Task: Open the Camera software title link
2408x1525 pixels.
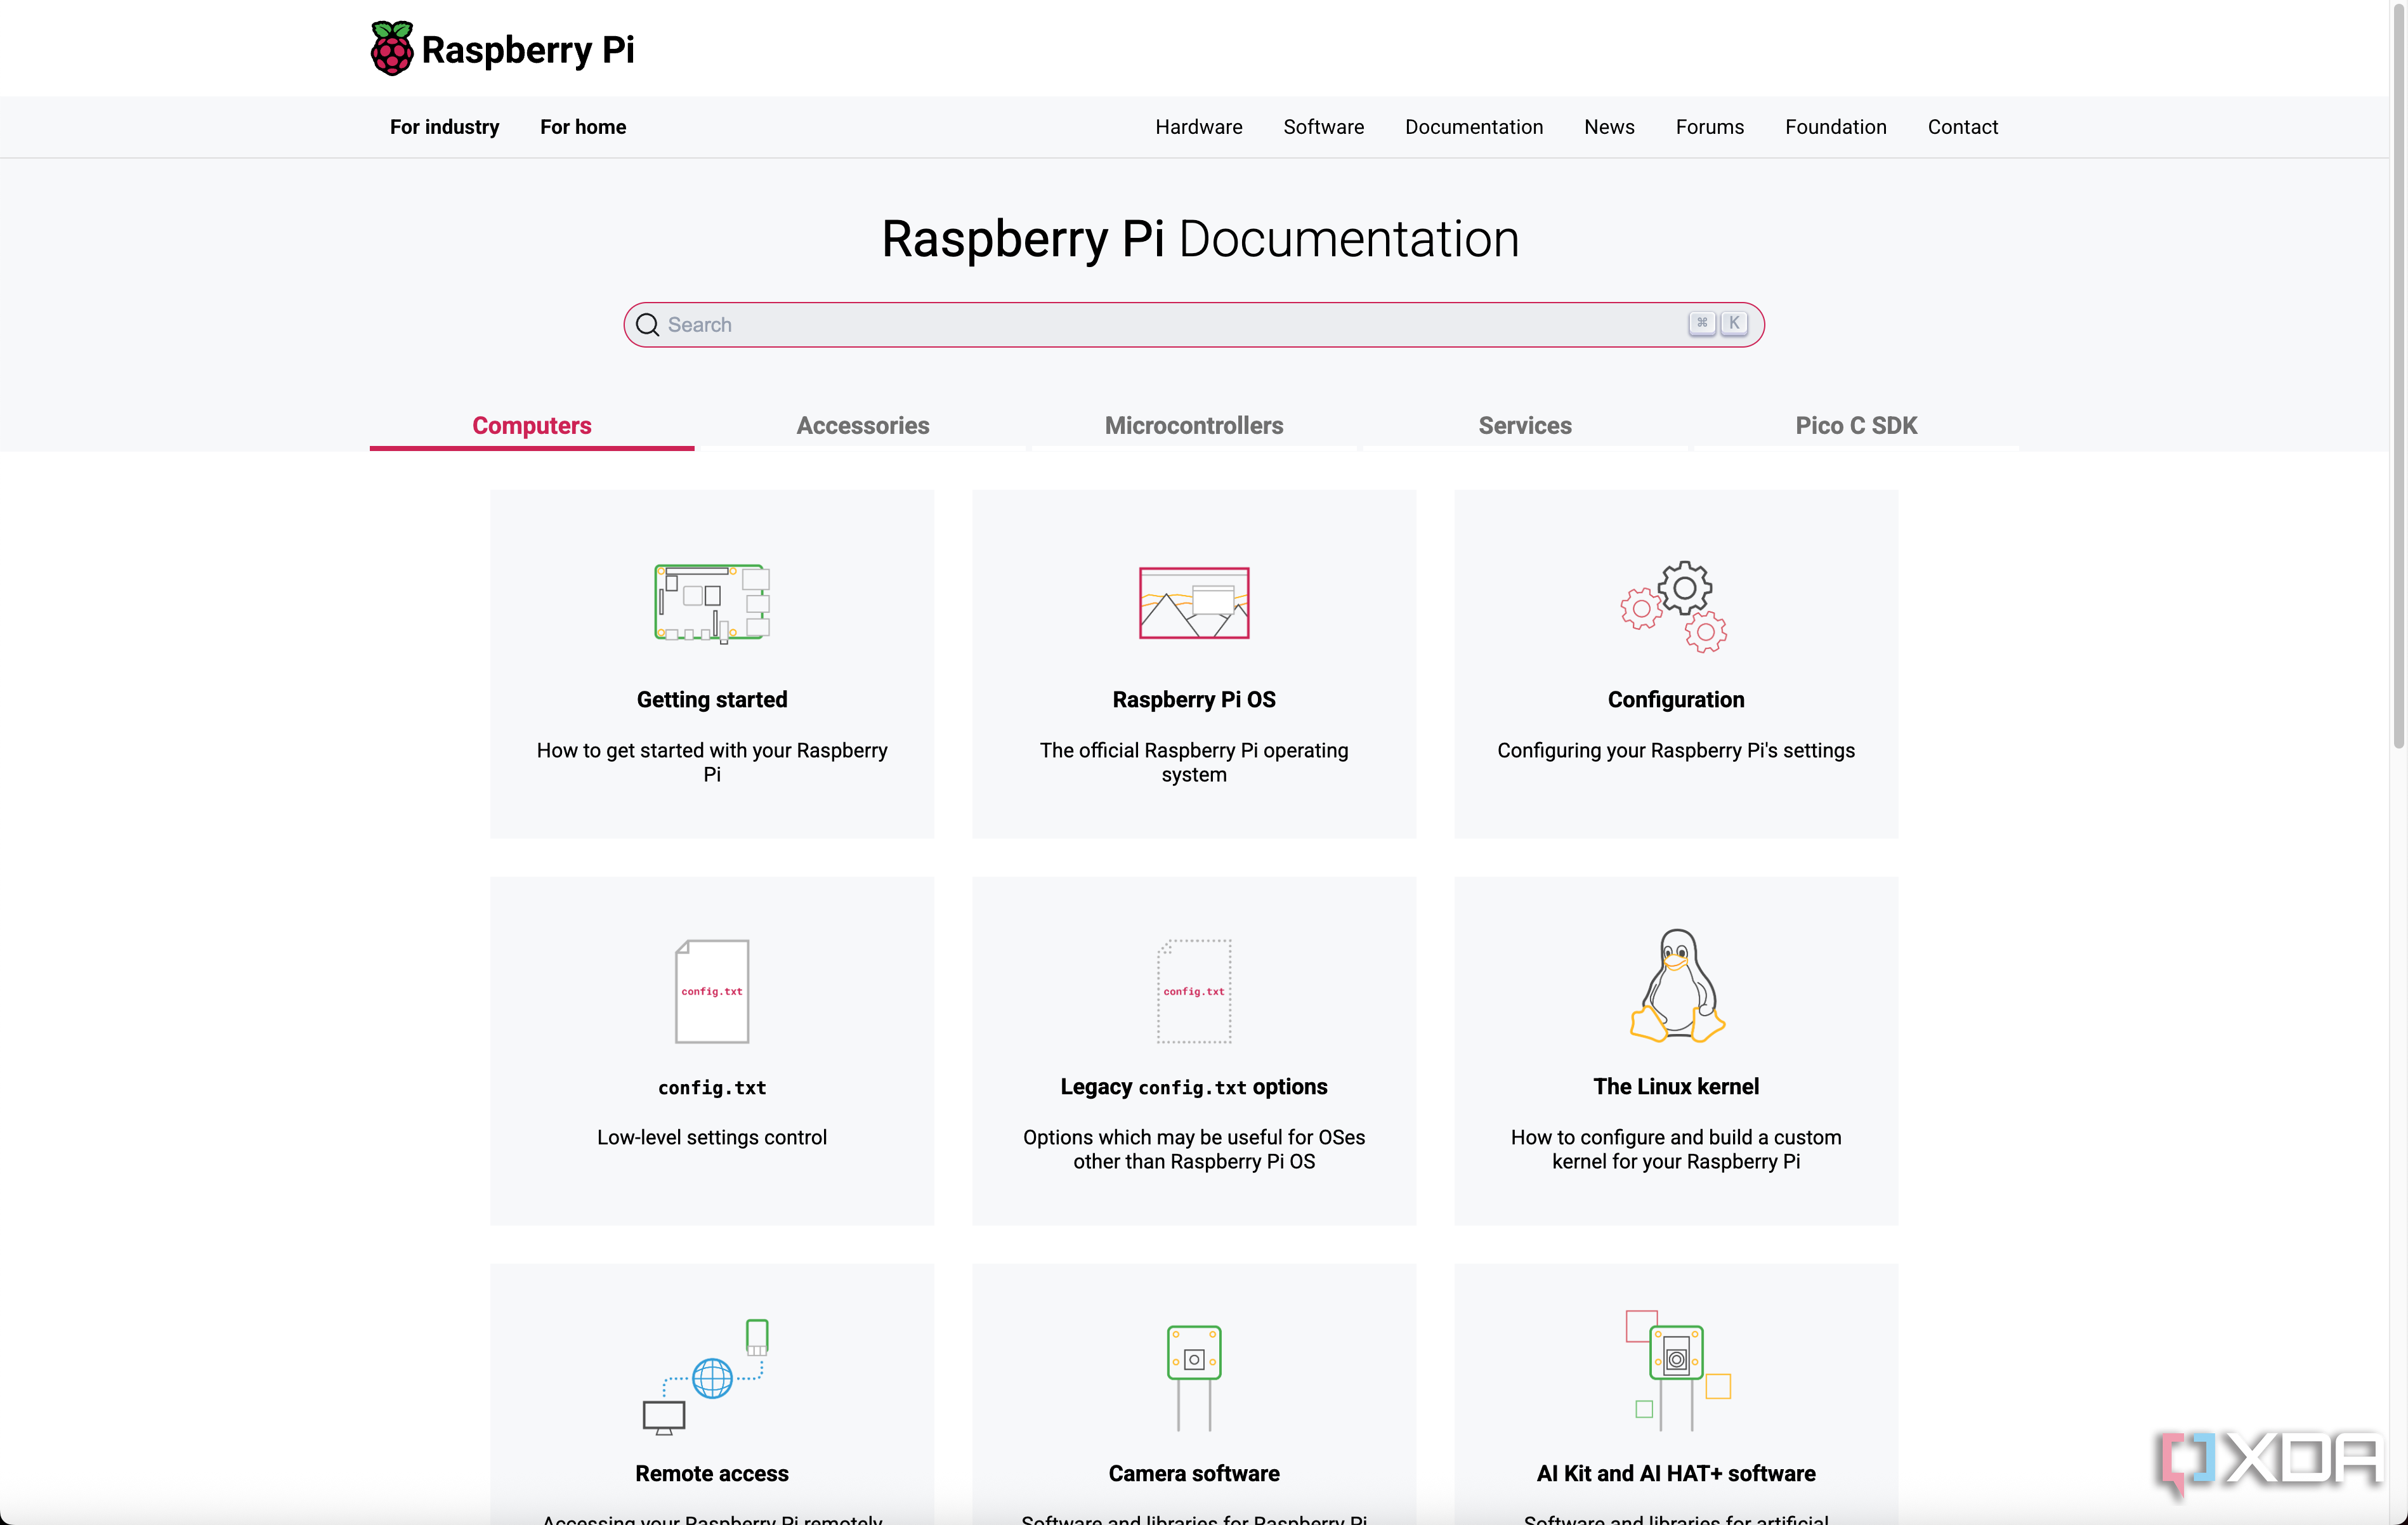Action: [x=1194, y=1474]
